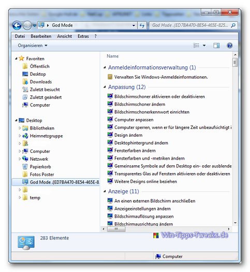The height and width of the screenshot is (272, 250).
Task: Open more view options arrow
Action: (x=204, y=46)
